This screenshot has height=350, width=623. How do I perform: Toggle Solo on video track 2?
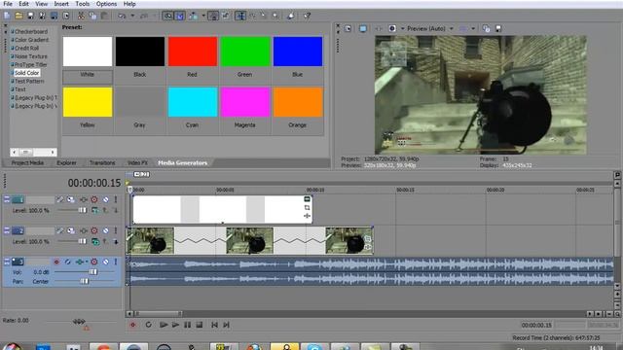pos(116,230)
